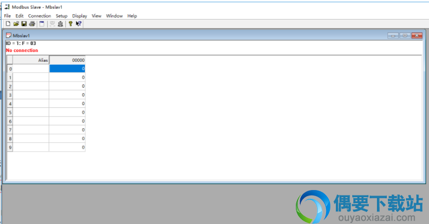The image size is (429, 224).
Task: Print using the printer toolbar icon
Action: (x=32, y=24)
